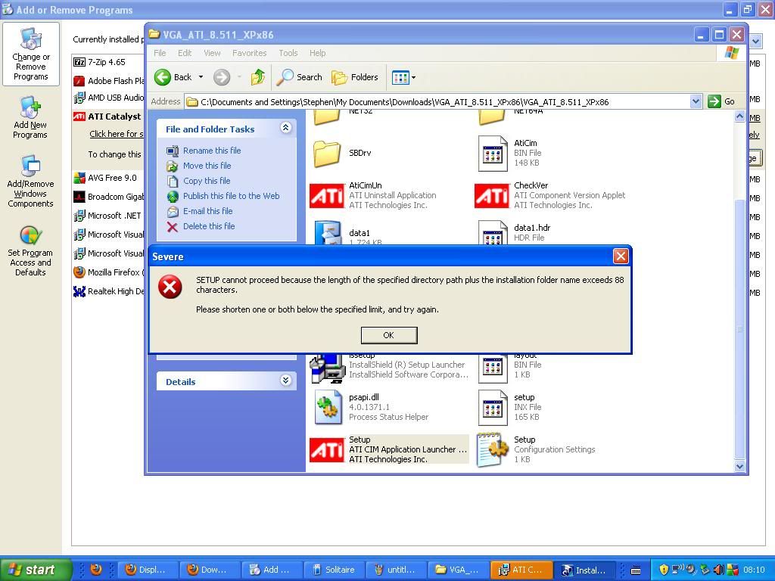Expand the Details panel
The width and height of the screenshot is (775, 581).
(285, 381)
